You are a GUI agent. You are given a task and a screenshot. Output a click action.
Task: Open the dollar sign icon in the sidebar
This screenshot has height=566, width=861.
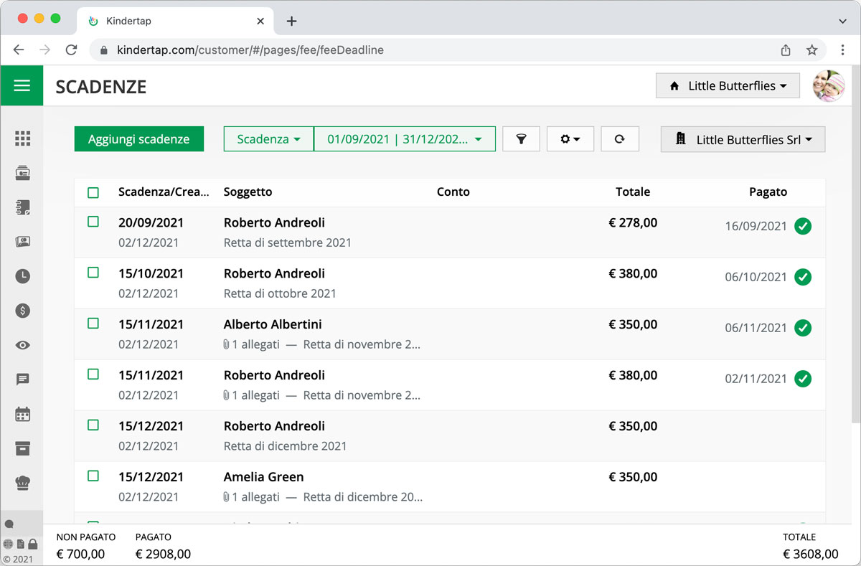coord(22,311)
